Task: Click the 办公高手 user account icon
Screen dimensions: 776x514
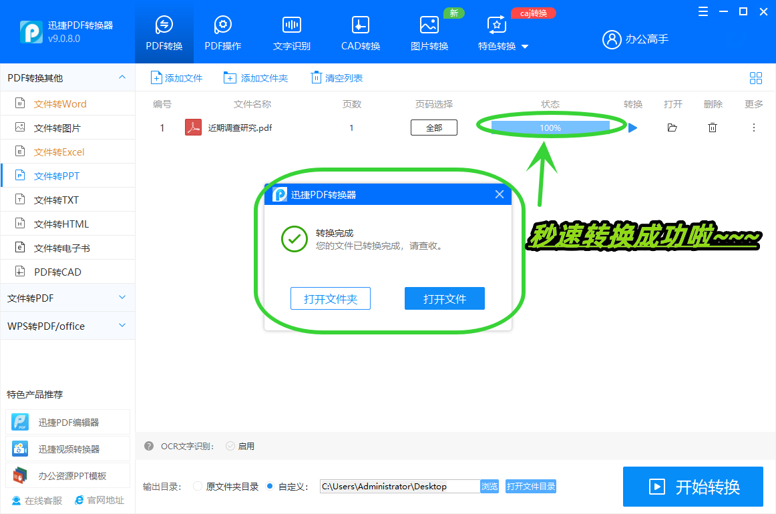Action: point(612,39)
